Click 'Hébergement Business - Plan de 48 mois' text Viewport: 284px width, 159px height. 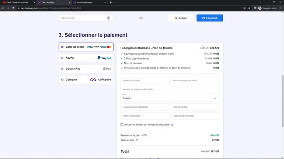(146, 48)
